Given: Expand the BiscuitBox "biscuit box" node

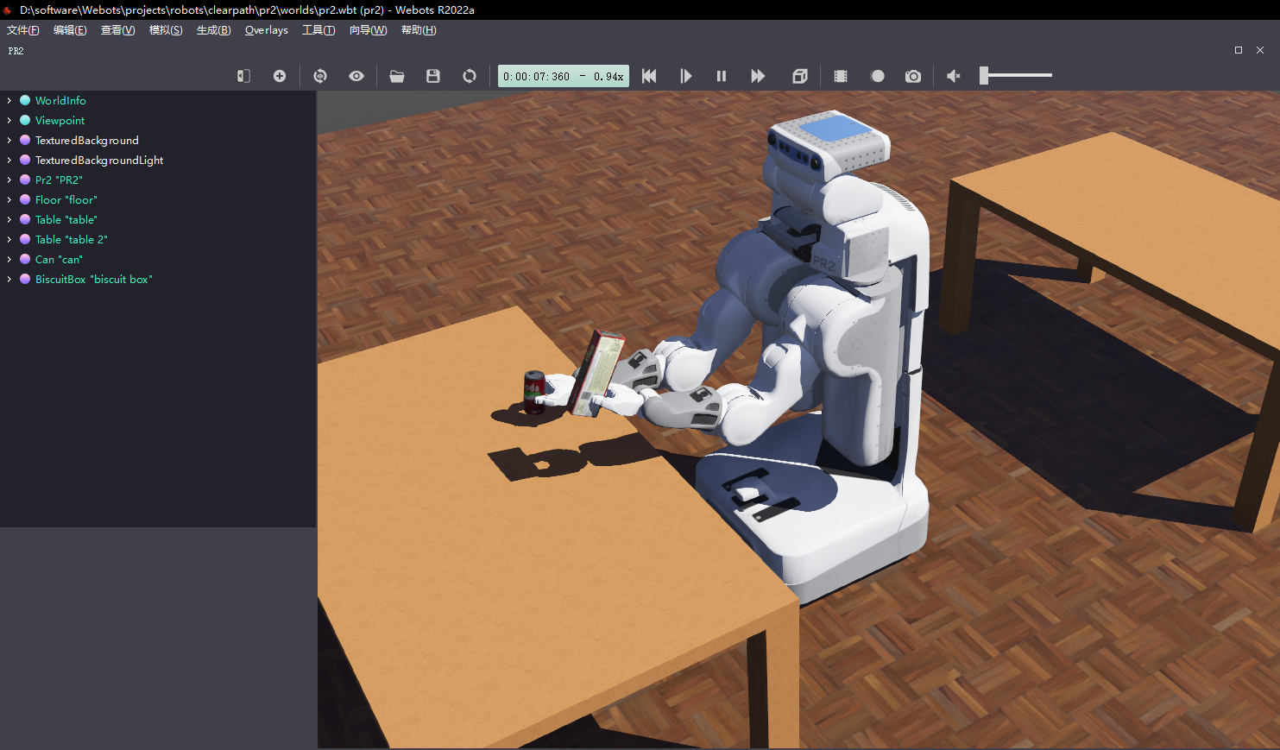Looking at the screenshot, I should 9,279.
